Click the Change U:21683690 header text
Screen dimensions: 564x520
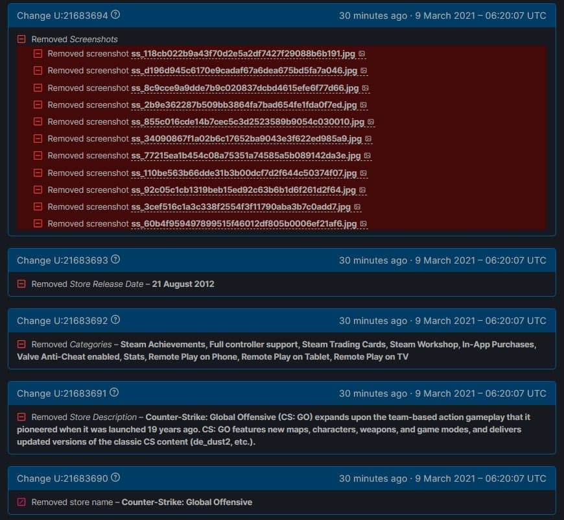click(62, 478)
